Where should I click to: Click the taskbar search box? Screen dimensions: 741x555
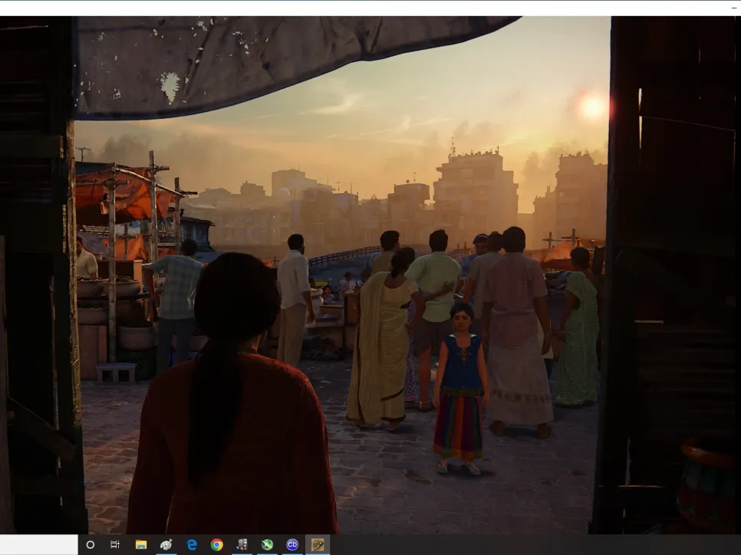39,544
